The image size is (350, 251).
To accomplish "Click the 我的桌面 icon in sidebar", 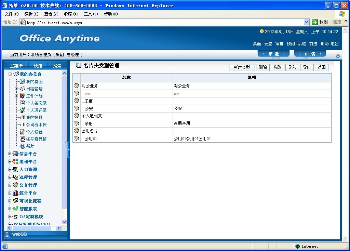I will [22, 81].
